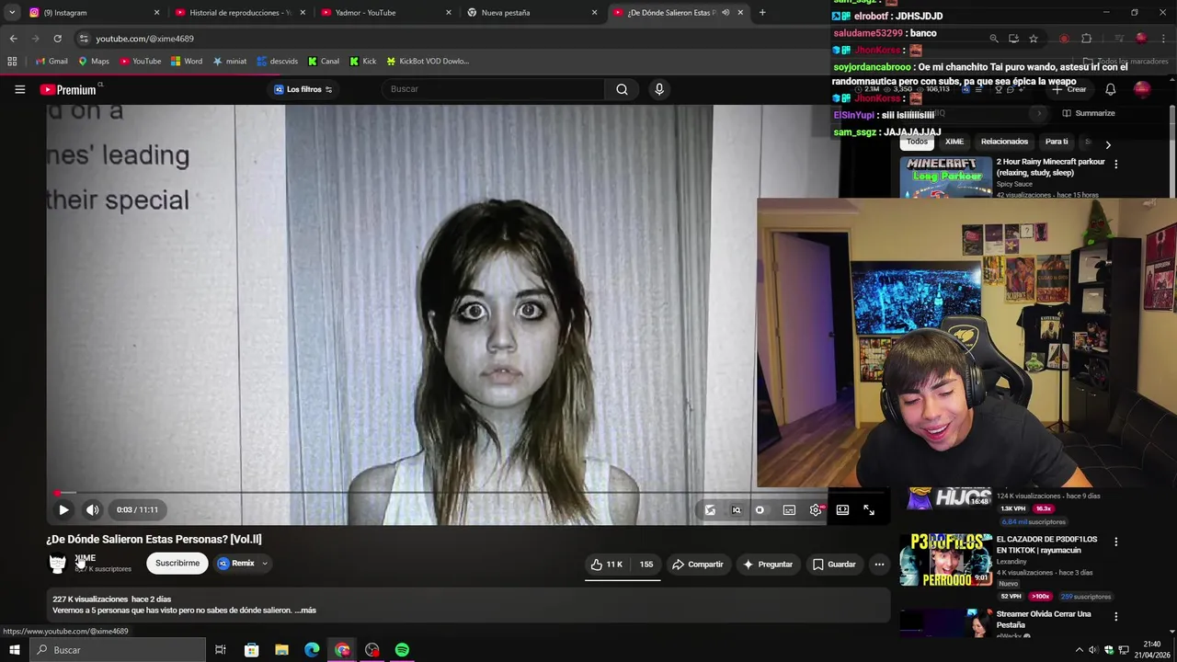Click the Summarize button

[x=1089, y=113]
